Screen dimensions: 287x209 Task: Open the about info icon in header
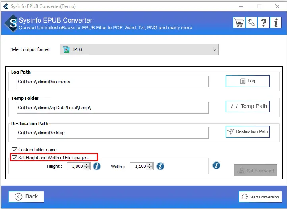pos(276,23)
